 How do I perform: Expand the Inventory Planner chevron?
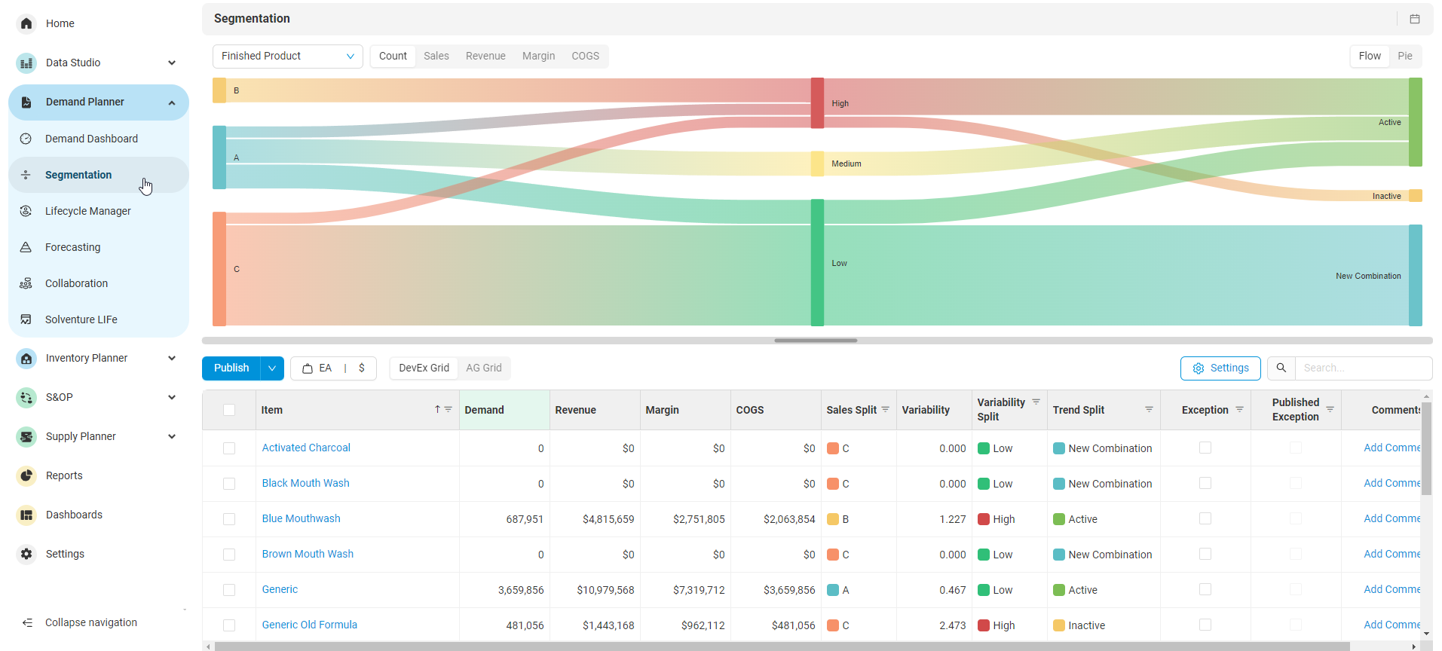tap(172, 358)
